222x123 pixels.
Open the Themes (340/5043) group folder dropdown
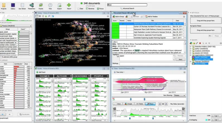pos(16,26)
